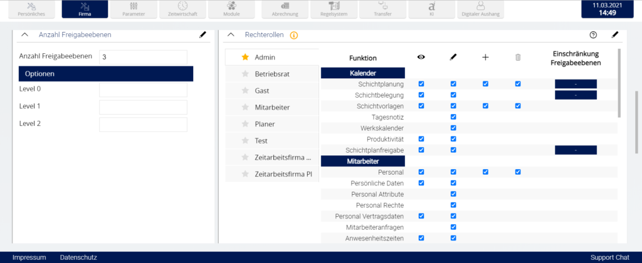Uncheck the edit checkbox for Tagesnotiz
This screenshot has height=263, width=642.
[453, 117]
